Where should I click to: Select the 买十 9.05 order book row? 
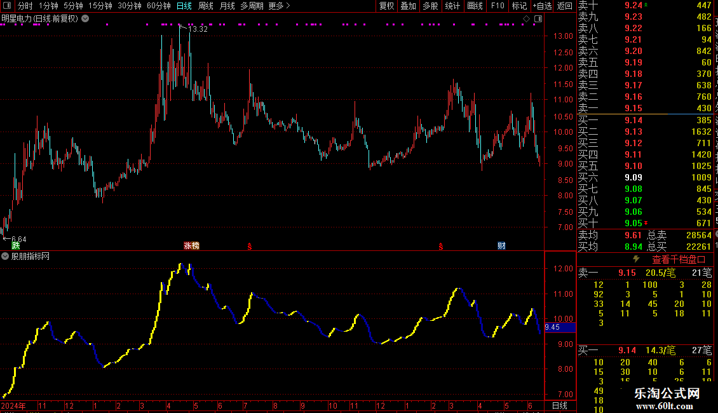point(645,224)
